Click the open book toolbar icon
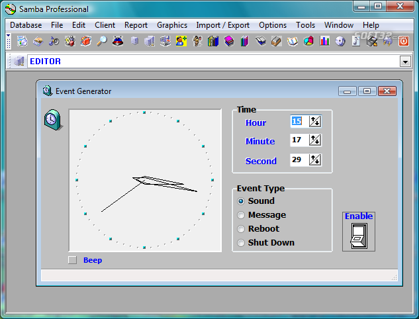The height and width of the screenshot is (319, 419). coord(293,41)
